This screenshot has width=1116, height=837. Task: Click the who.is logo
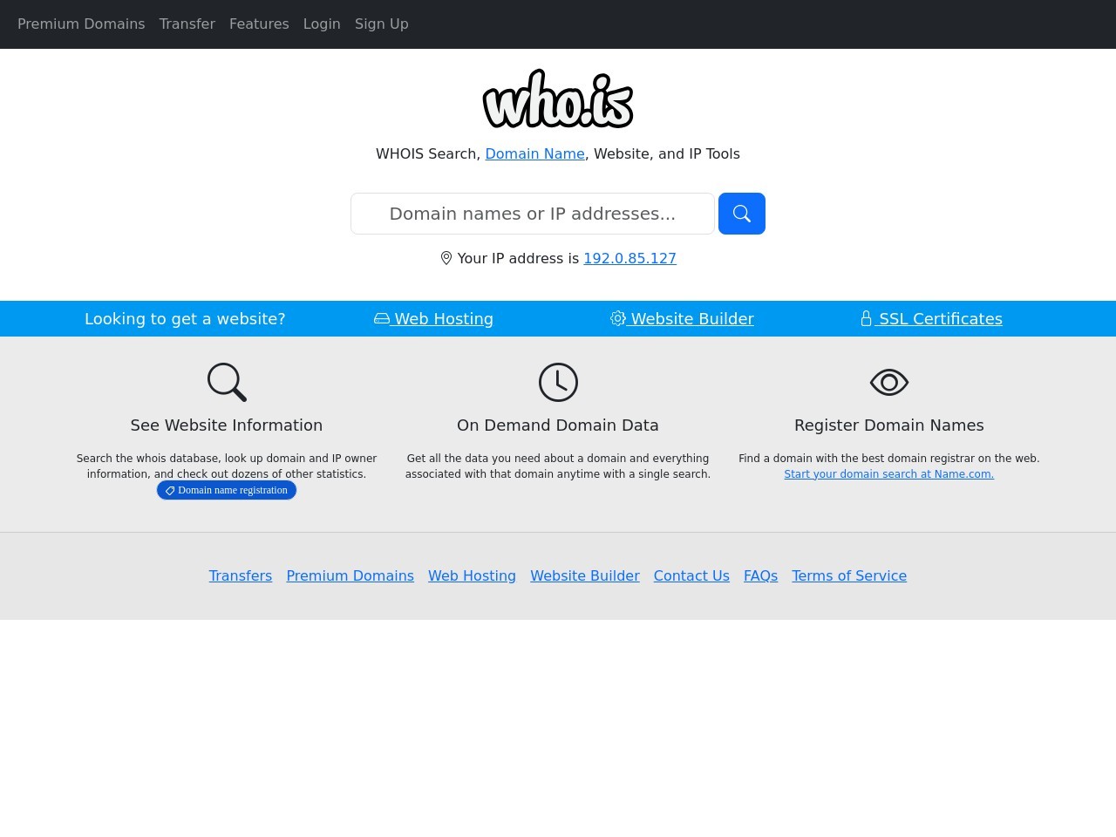coord(558,99)
